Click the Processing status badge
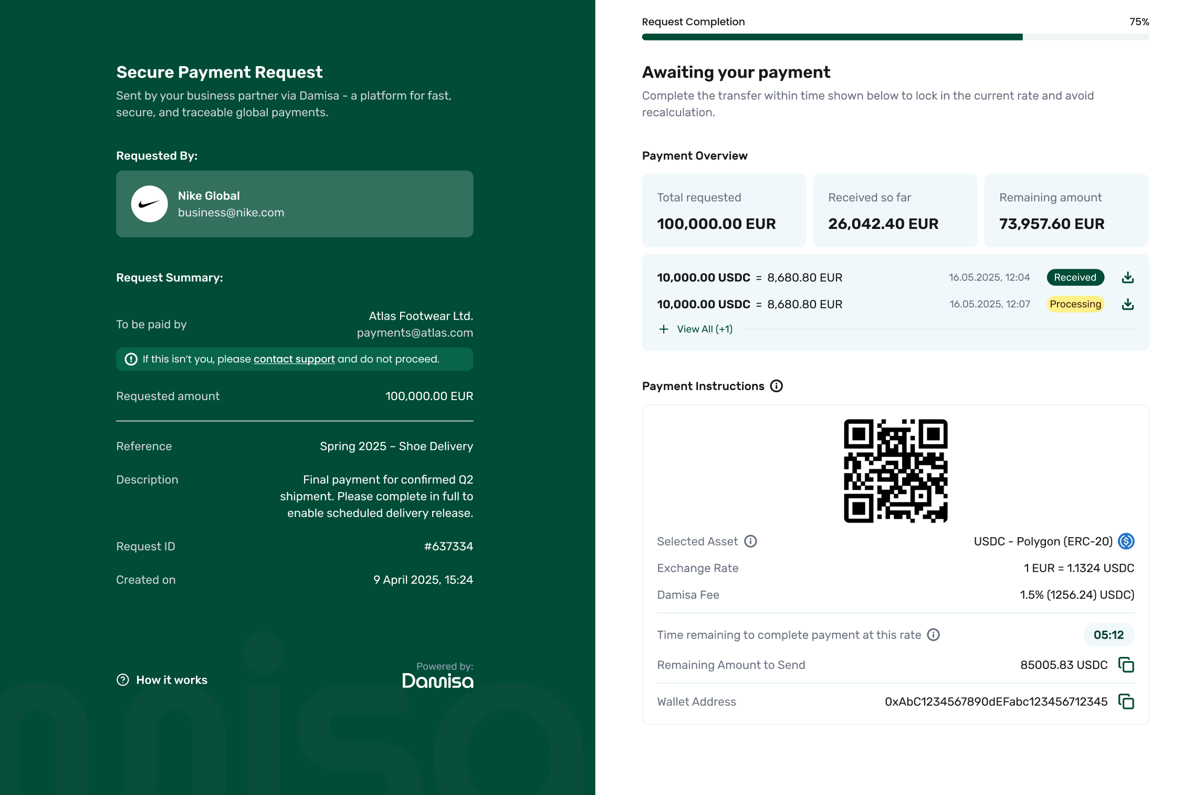Viewport: 1193px width, 795px height. (x=1075, y=304)
